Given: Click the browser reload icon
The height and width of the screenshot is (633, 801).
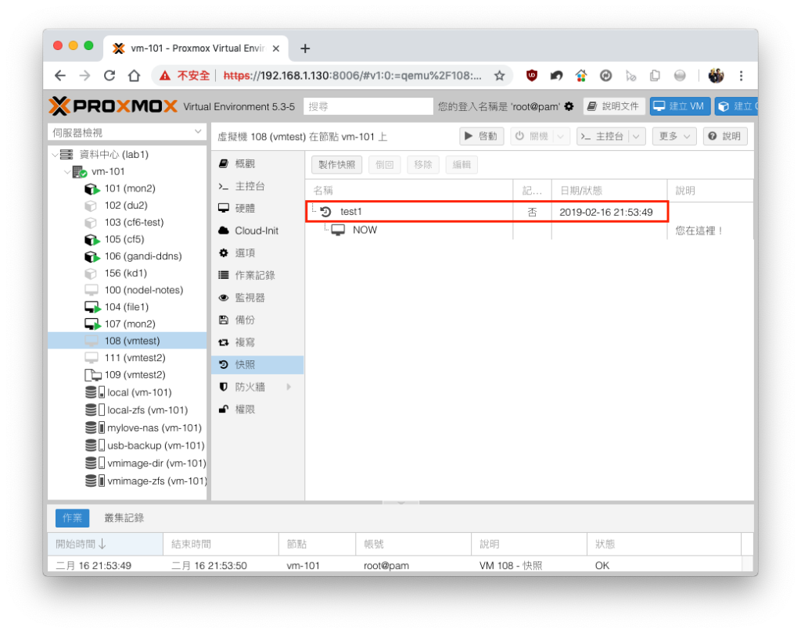Looking at the screenshot, I should coord(110,76).
